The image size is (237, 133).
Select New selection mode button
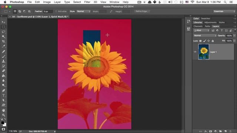click(15, 11)
